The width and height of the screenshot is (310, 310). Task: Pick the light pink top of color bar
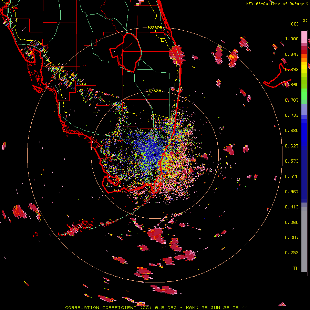click(x=304, y=37)
